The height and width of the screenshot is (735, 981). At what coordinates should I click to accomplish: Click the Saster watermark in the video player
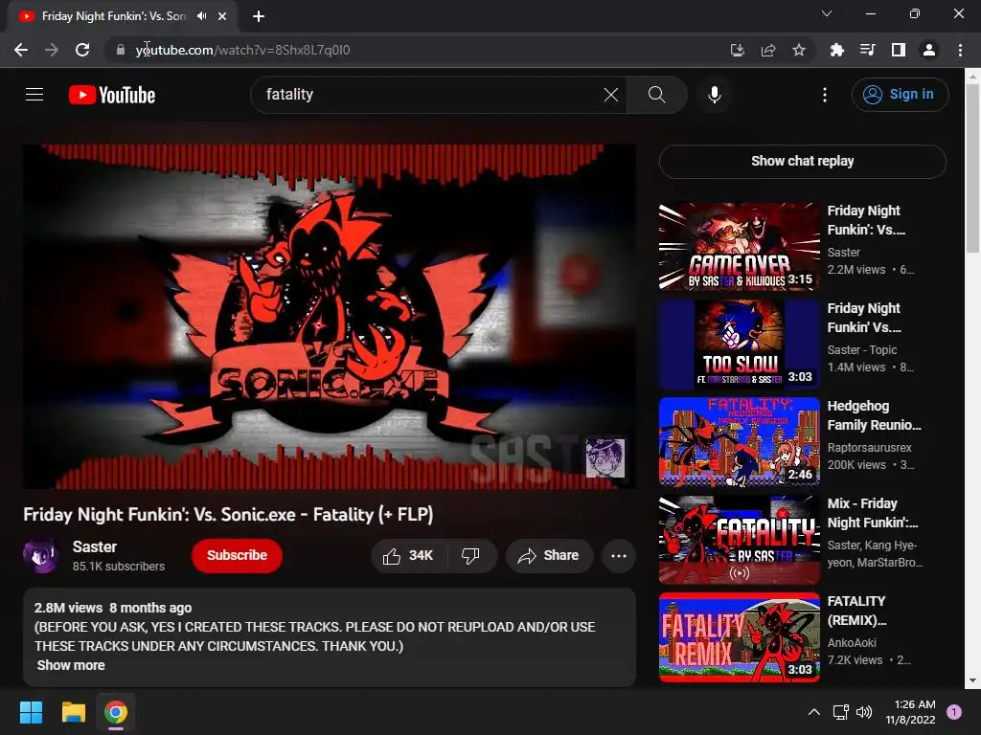tap(605, 457)
